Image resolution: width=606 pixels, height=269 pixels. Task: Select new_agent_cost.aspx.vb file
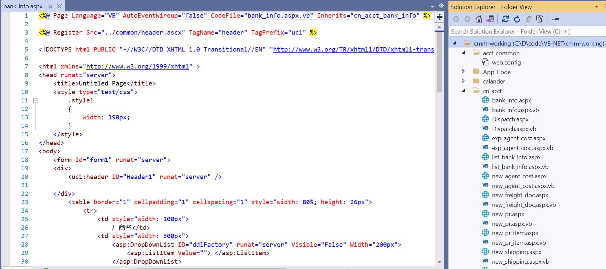point(523,186)
